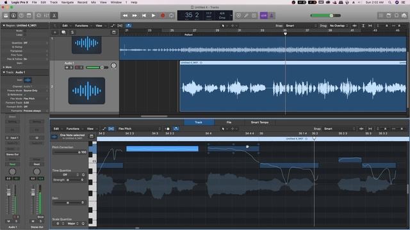Click the Stereo Out output button on strip

(x=12, y=155)
